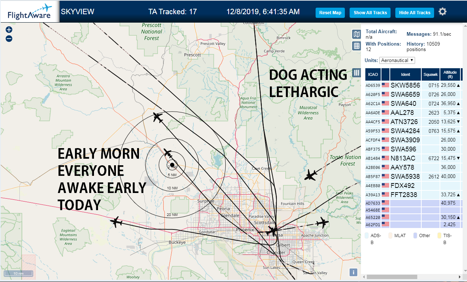Viewport: 467px width, 282px height.
Task: Click the receiver site center marker
Action: pos(172,165)
